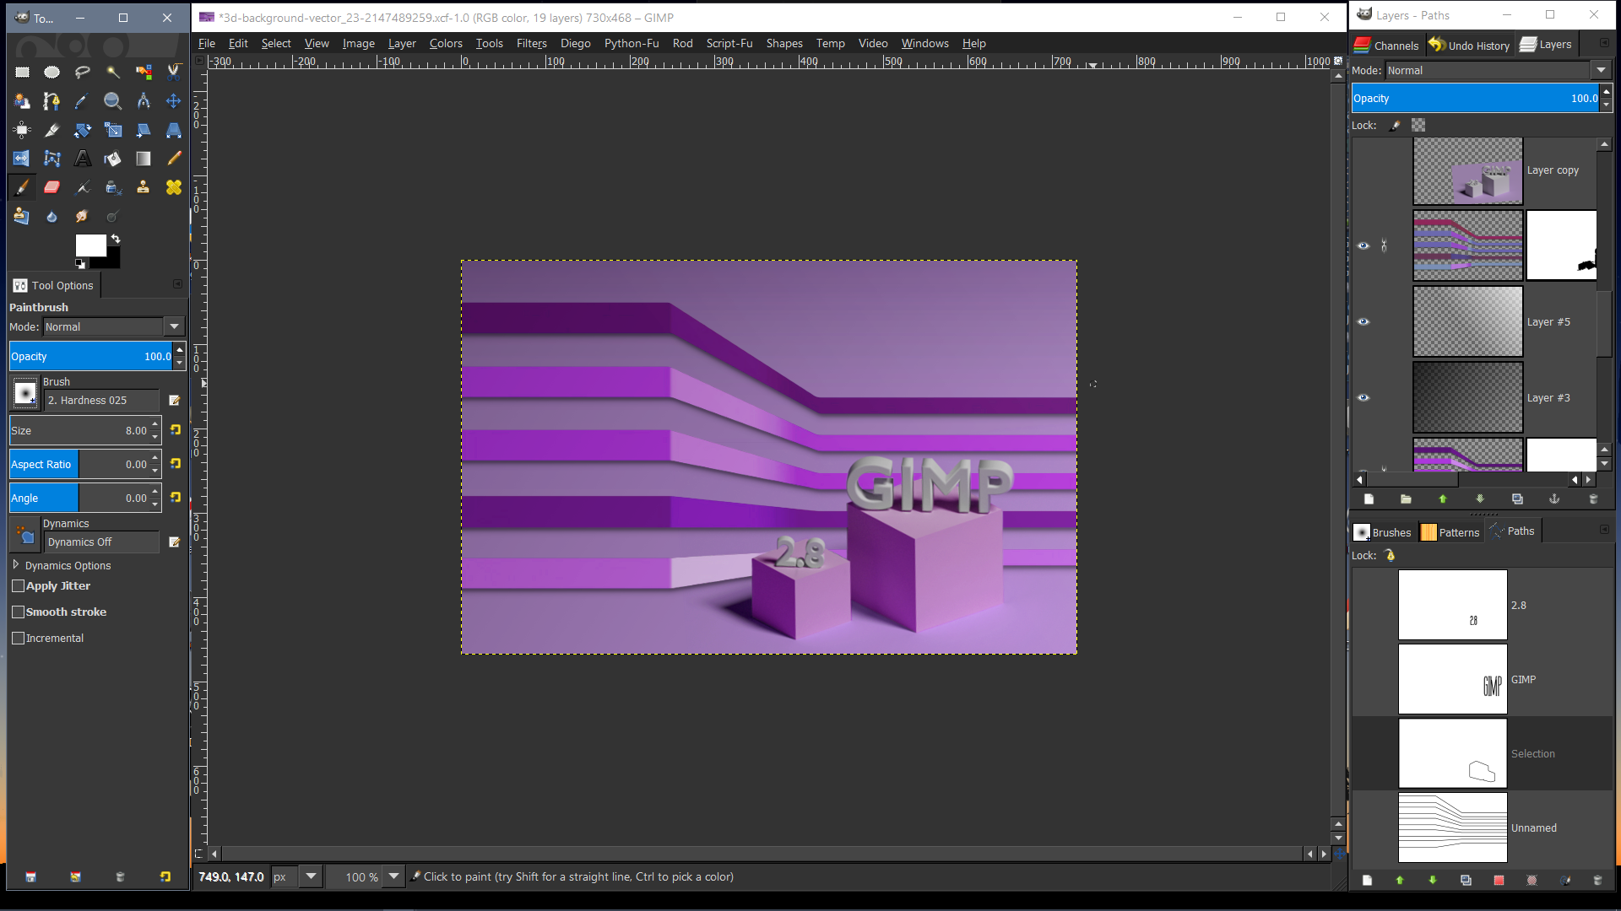The height and width of the screenshot is (911, 1621).
Task: Open the px unit dropdown in status bar
Action: pos(311,877)
